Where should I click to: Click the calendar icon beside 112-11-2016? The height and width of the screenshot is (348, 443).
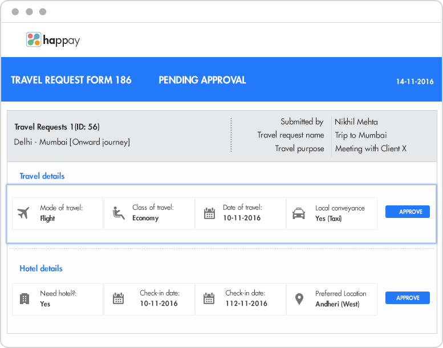209,298
